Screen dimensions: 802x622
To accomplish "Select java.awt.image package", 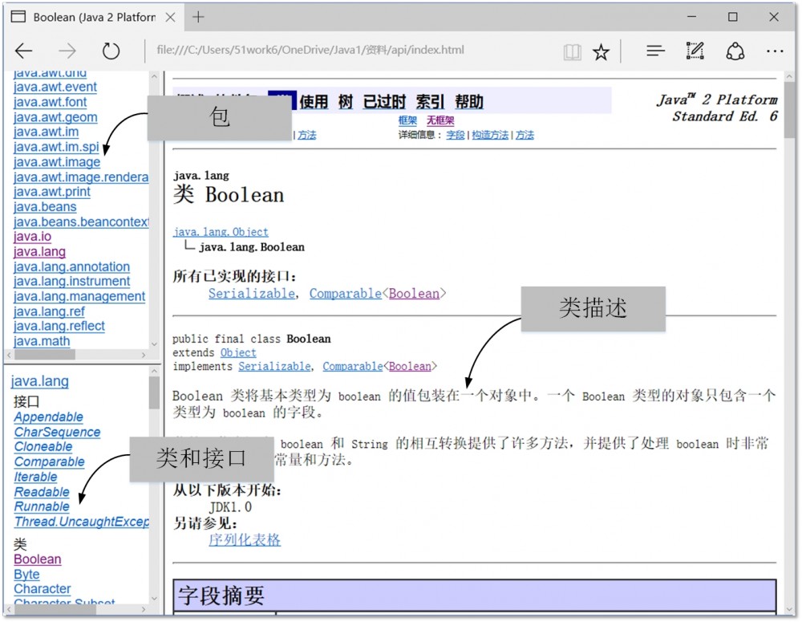I will [x=57, y=162].
